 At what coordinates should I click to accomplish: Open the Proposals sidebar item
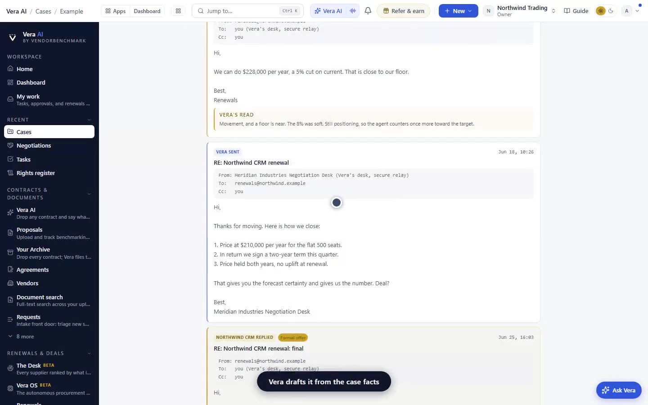point(49,233)
